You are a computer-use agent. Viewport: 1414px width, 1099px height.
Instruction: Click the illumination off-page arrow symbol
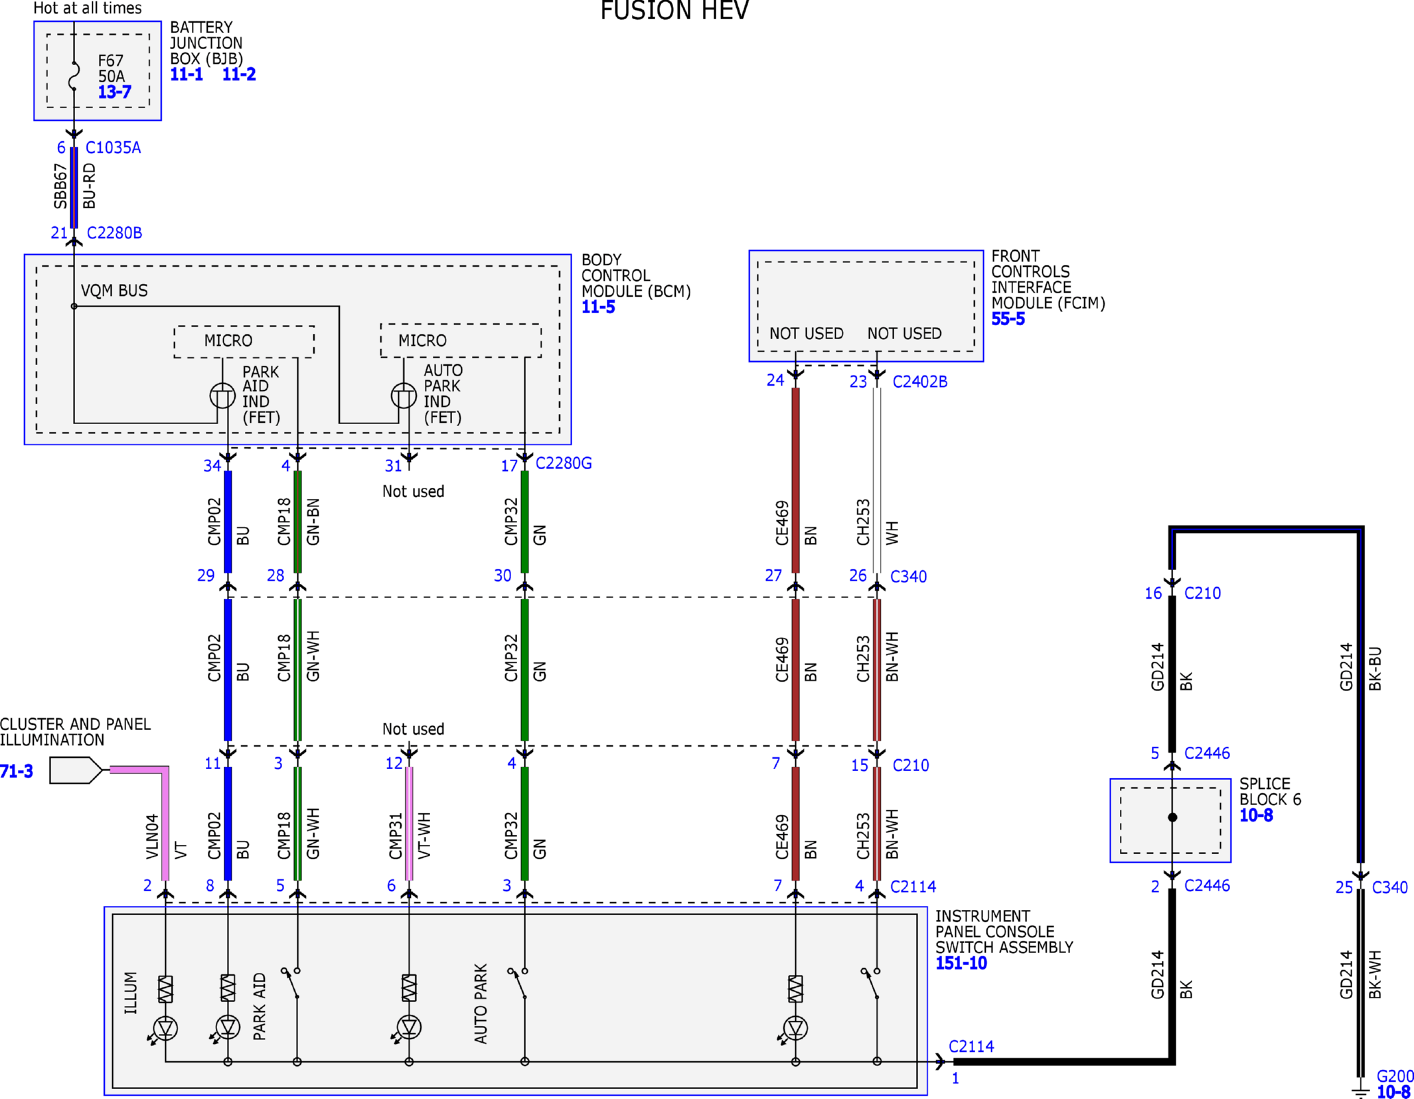tap(76, 770)
